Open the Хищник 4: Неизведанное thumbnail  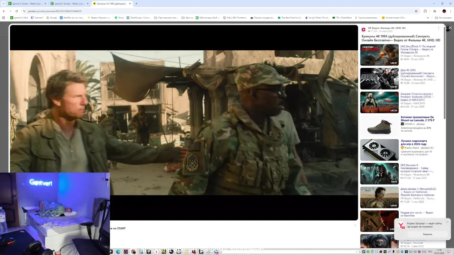point(380,174)
